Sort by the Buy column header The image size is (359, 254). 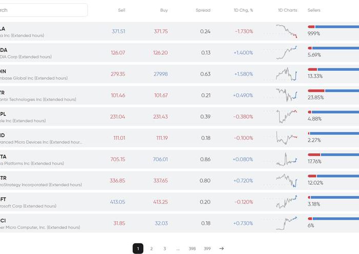coord(164,10)
